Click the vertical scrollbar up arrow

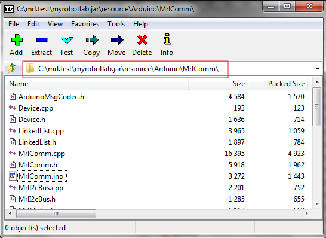[x=317, y=82]
